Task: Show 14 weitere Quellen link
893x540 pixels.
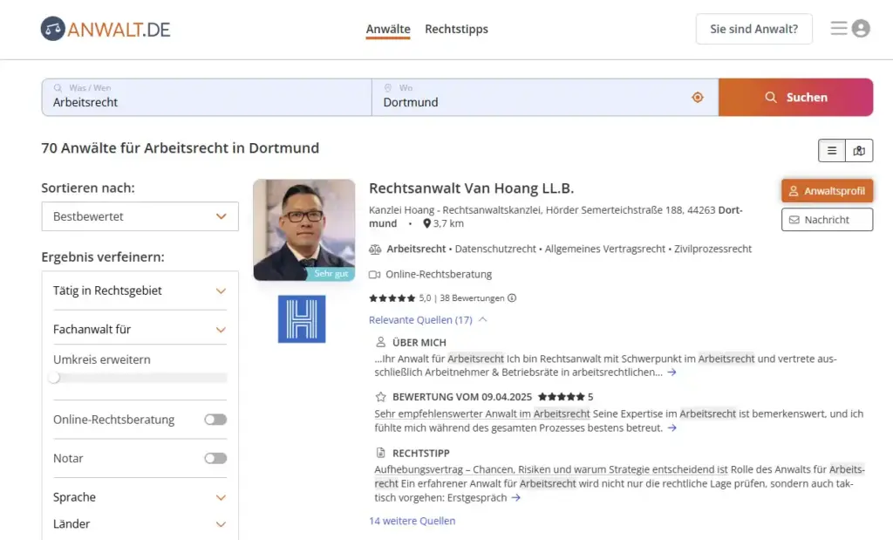Action: (412, 521)
